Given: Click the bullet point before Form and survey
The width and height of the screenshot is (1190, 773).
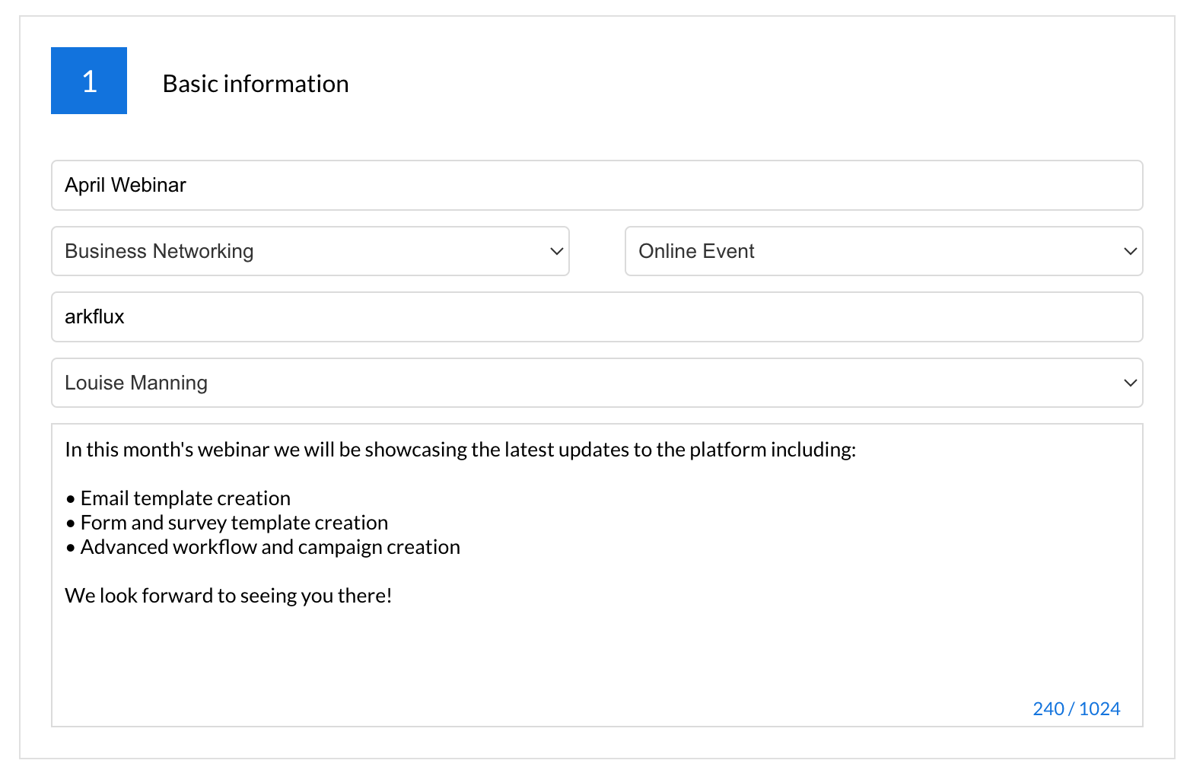Looking at the screenshot, I should click(x=71, y=523).
